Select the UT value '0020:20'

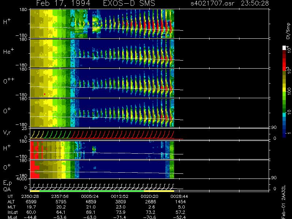(149, 196)
